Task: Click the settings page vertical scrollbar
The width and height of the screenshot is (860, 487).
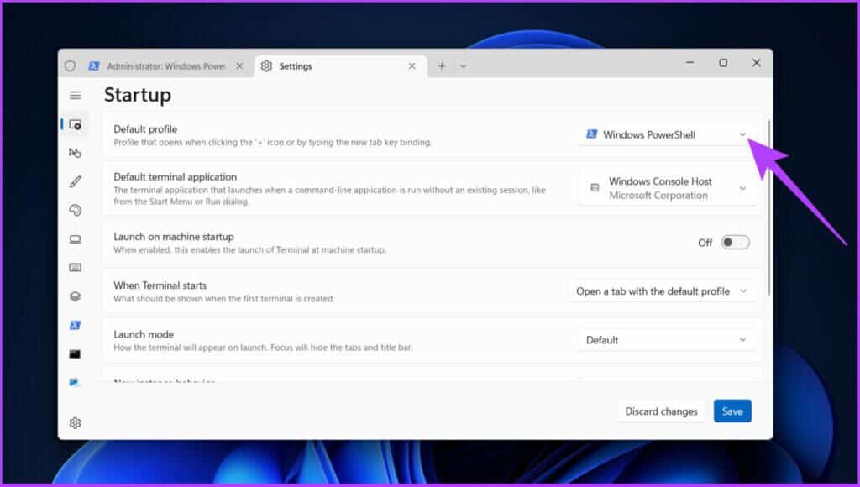Action: click(x=769, y=208)
